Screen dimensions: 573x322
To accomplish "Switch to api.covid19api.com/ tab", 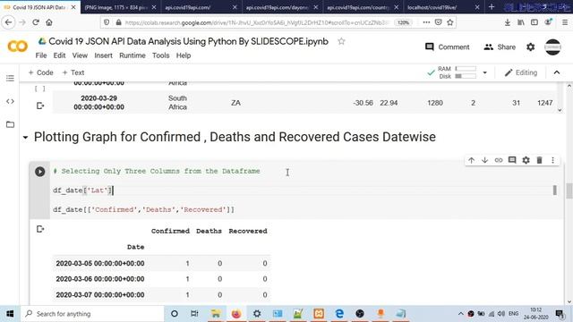I will tap(201, 7).
